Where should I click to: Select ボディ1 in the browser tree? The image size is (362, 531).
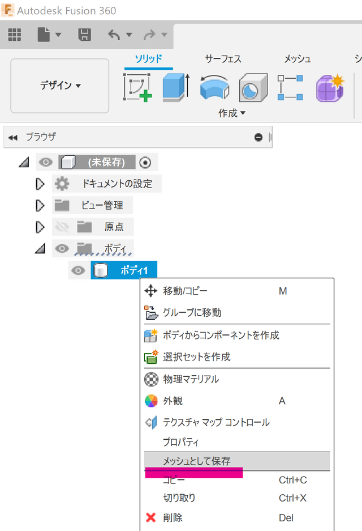[x=124, y=270]
